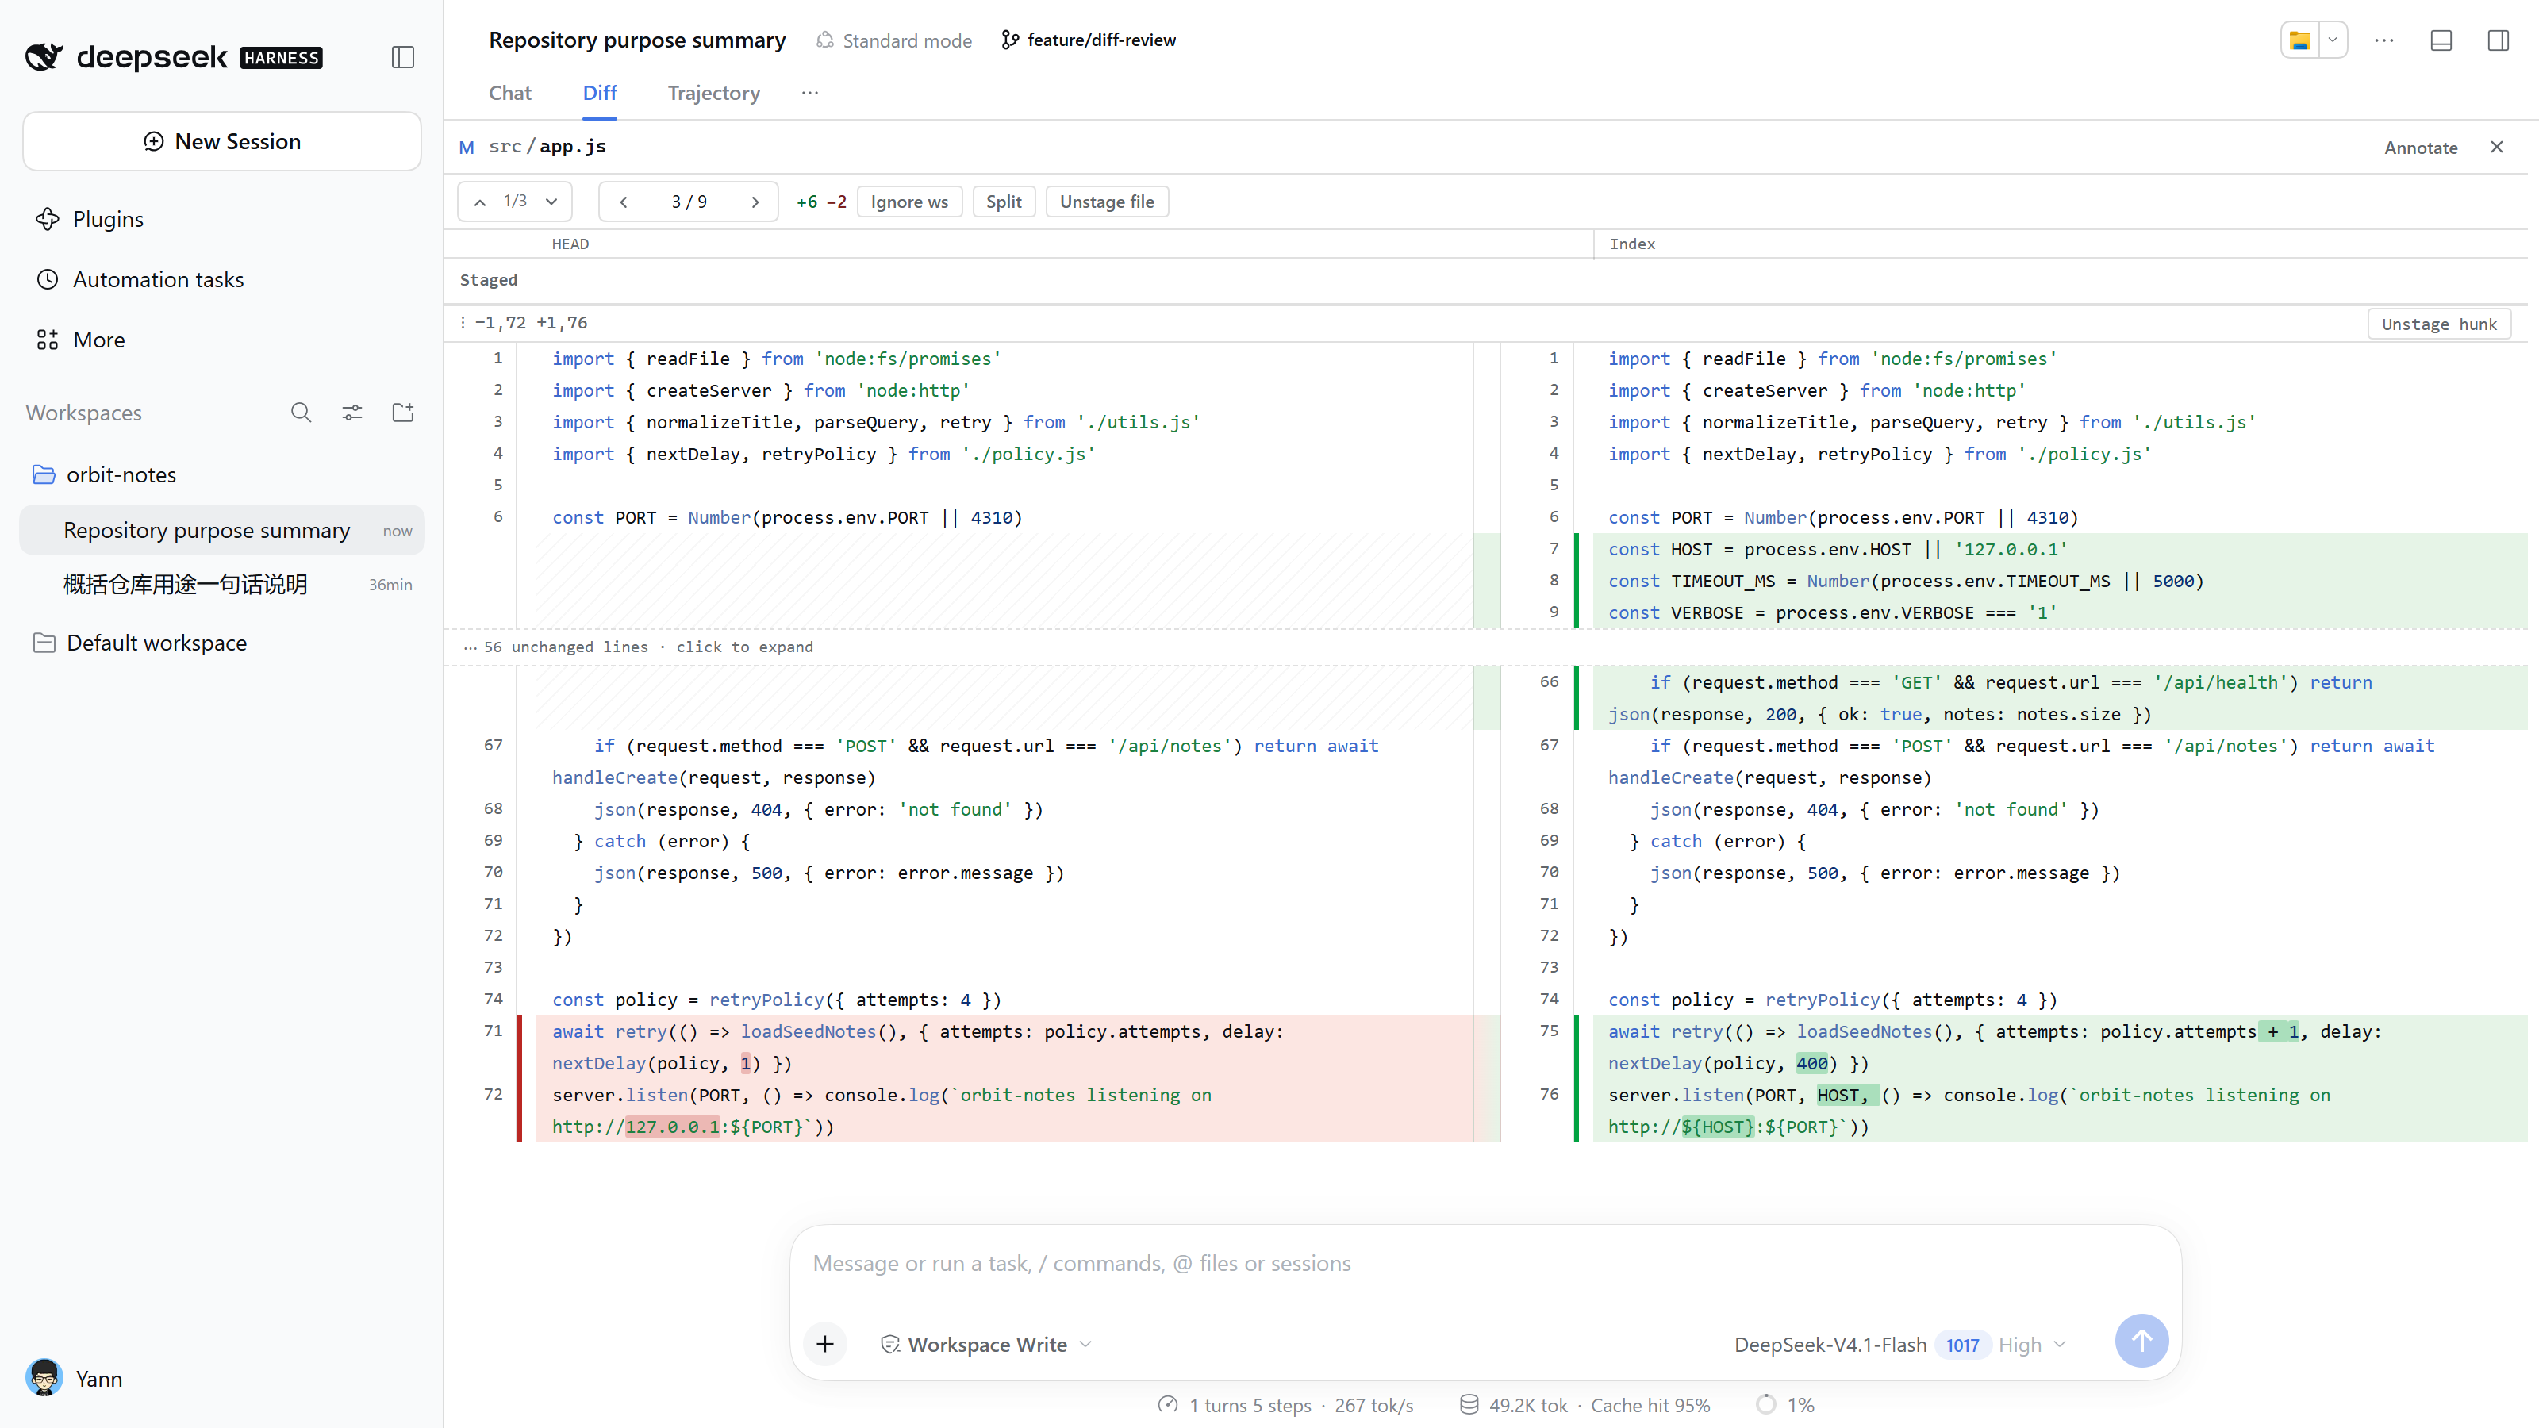
Task: Toggle Split diff view
Action: pos(1004,201)
